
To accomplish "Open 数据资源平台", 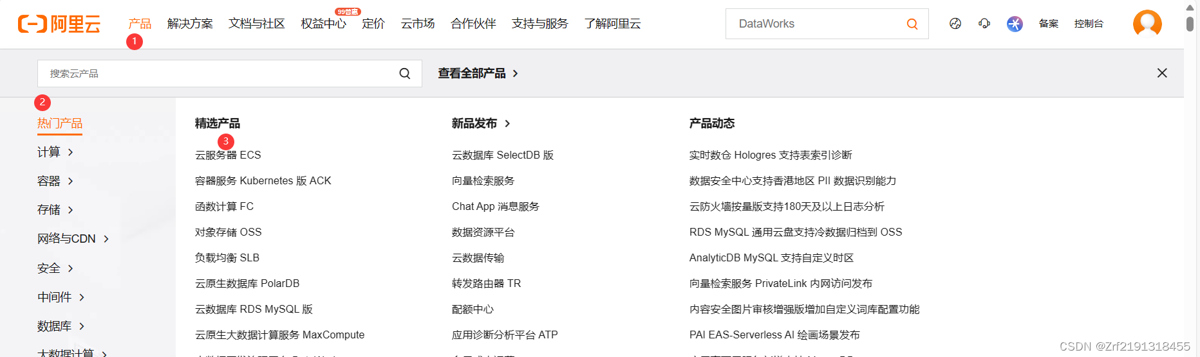I will click(x=483, y=232).
